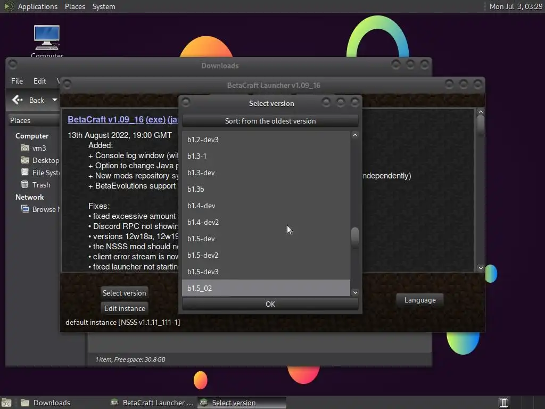
Task: Click the Places sidebar header
Action: 34,120
